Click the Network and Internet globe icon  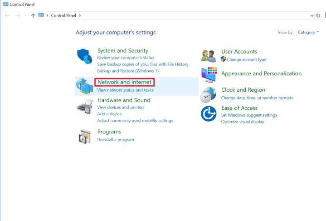point(84,86)
